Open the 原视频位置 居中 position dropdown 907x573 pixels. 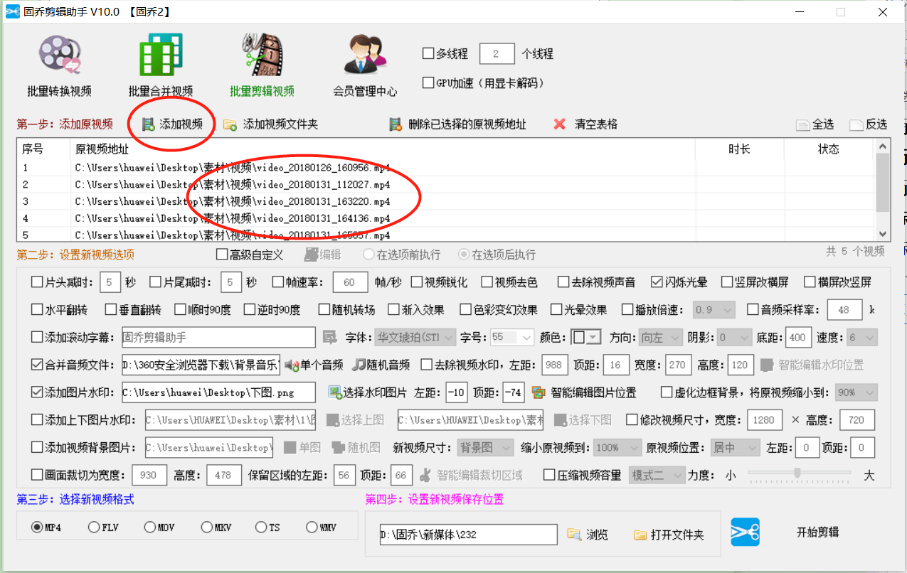[x=734, y=447]
